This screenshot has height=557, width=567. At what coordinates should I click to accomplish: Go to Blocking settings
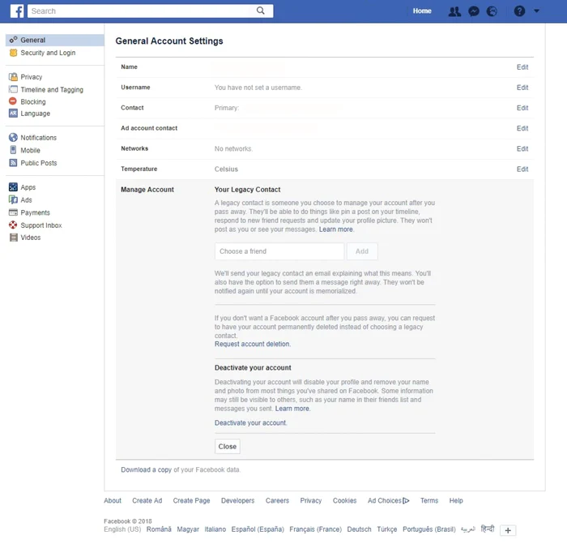click(x=33, y=102)
